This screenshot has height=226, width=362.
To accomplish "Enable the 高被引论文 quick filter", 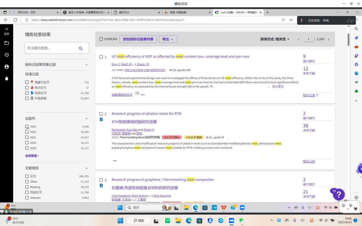I will [x=27, y=82].
